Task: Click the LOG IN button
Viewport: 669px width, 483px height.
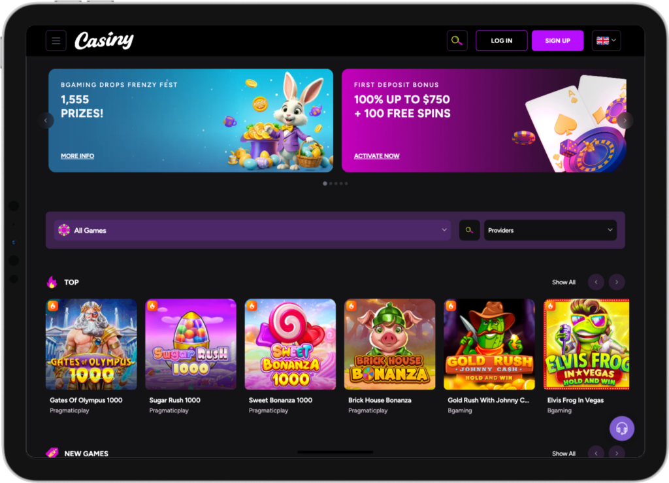Action: [x=502, y=41]
